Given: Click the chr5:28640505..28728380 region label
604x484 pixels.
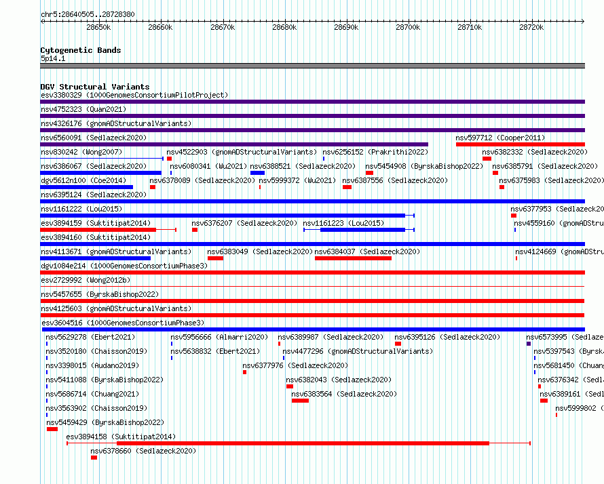Looking at the screenshot, I should (x=88, y=14).
